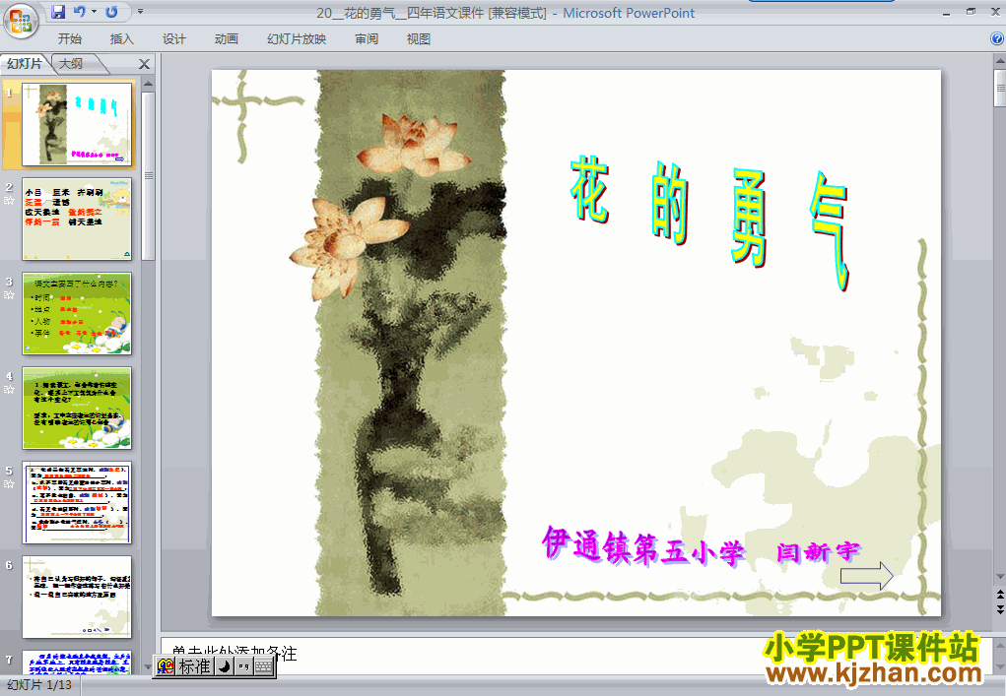Click the notes pane to add notes
1006x696 pixels.
pos(576,655)
